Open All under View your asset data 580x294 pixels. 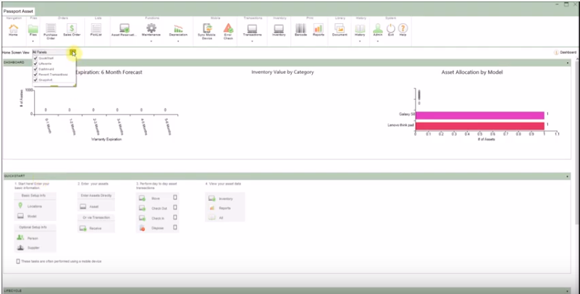click(x=216, y=218)
